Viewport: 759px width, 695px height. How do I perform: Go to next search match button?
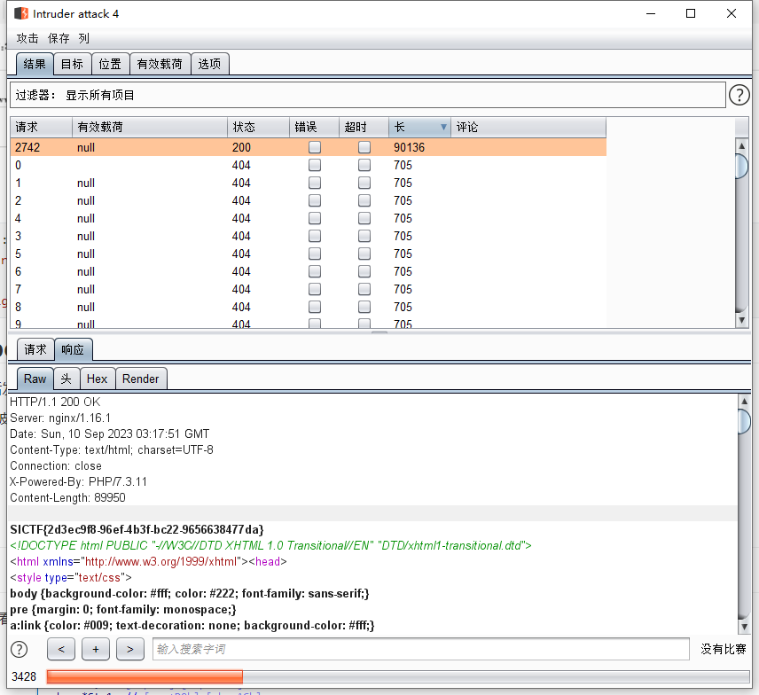pos(129,650)
